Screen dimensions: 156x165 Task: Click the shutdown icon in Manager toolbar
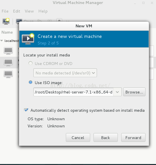pos(59,20)
